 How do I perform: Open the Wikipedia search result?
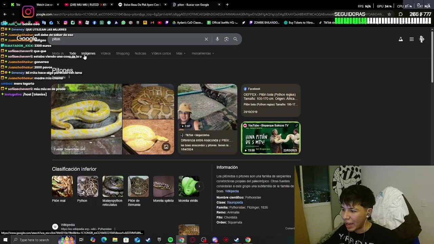68,225
